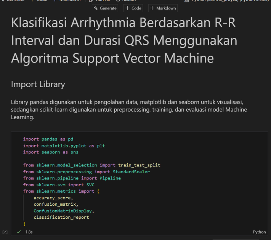This screenshot has height=240, width=271.
Task: Open the cell language mode Python label
Action: 259,232
